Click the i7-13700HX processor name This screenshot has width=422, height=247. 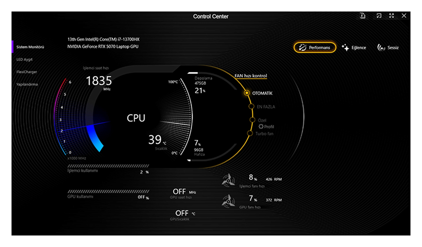tap(103, 39)
